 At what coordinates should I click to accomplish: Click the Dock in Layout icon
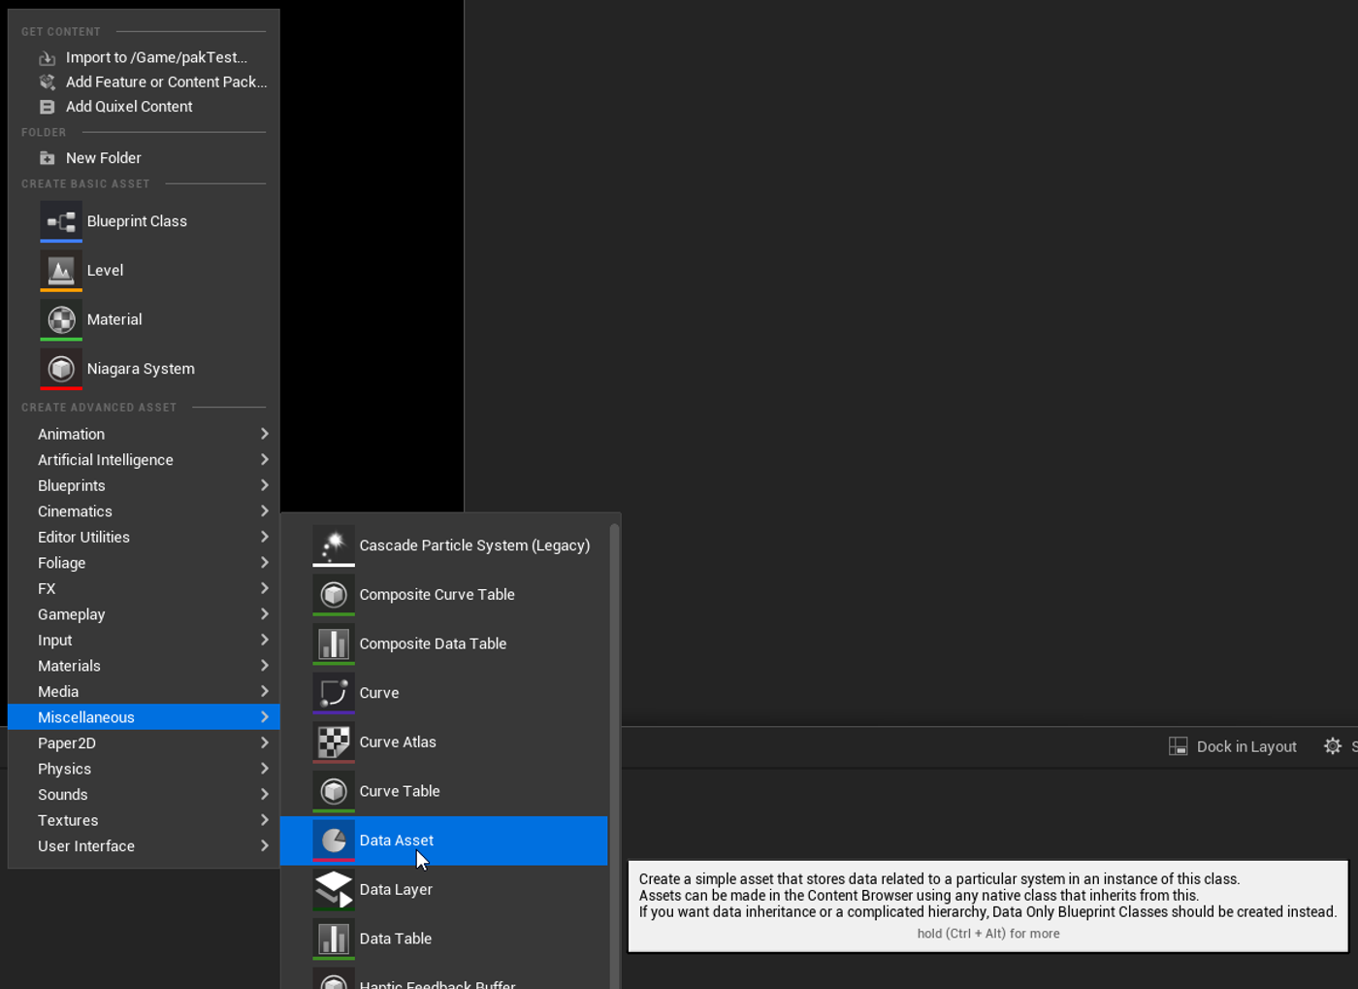(x=1179, y=746)
